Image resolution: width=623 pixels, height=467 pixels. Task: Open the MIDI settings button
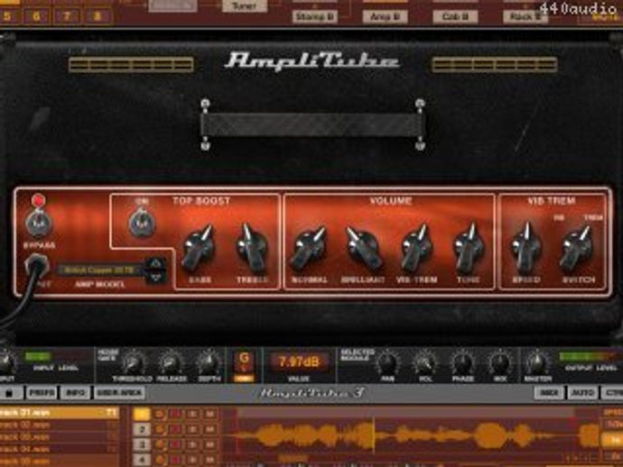pyautogui.click(x=549, y=393)
